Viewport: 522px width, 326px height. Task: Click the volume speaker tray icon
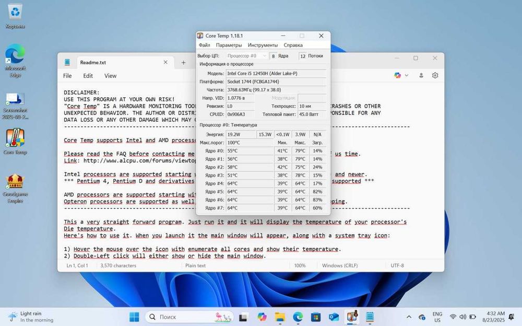(x=462, y=317)
